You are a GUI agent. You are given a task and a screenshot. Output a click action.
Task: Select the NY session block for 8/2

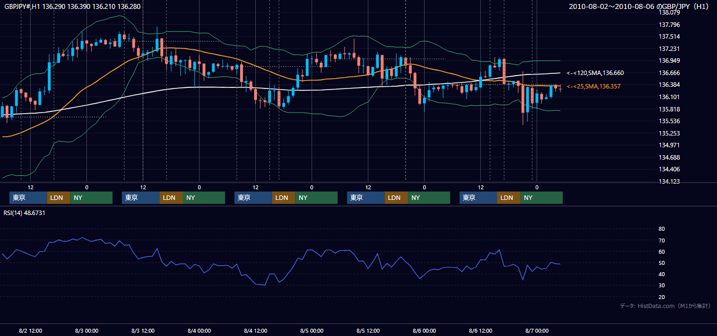click(91, 198)
